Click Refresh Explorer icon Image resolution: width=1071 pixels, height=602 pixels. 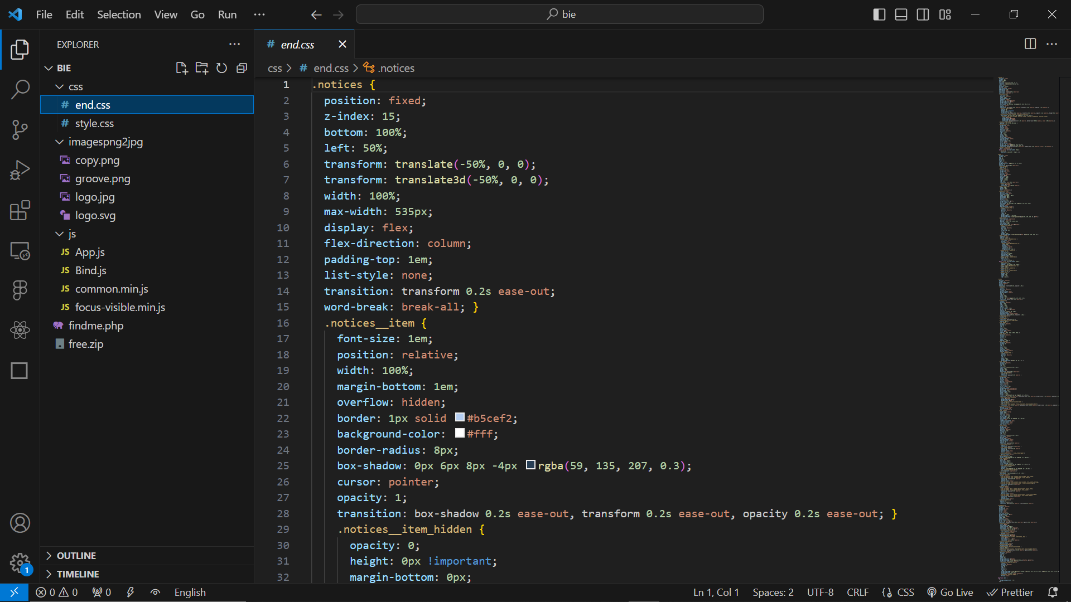(x=221, y=68)
